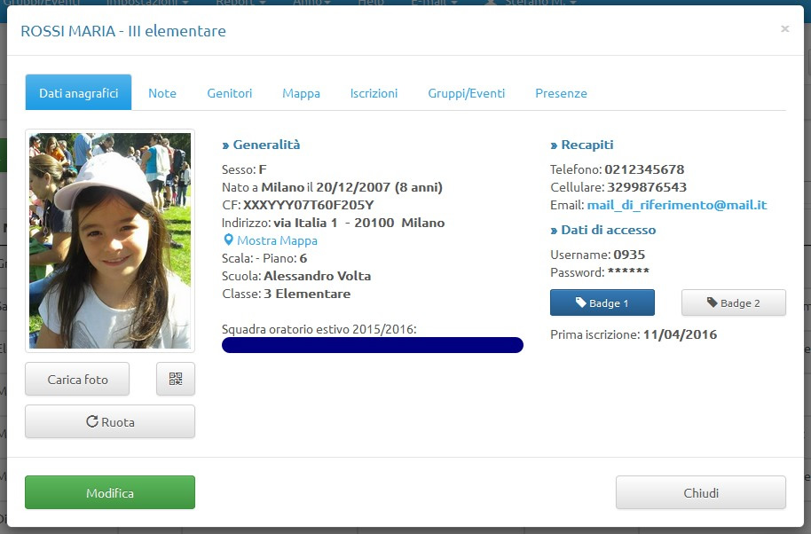The height and width of the screenshot is (534, 811).
Task: Go to the Mappa tab
Action: point(301,93)
